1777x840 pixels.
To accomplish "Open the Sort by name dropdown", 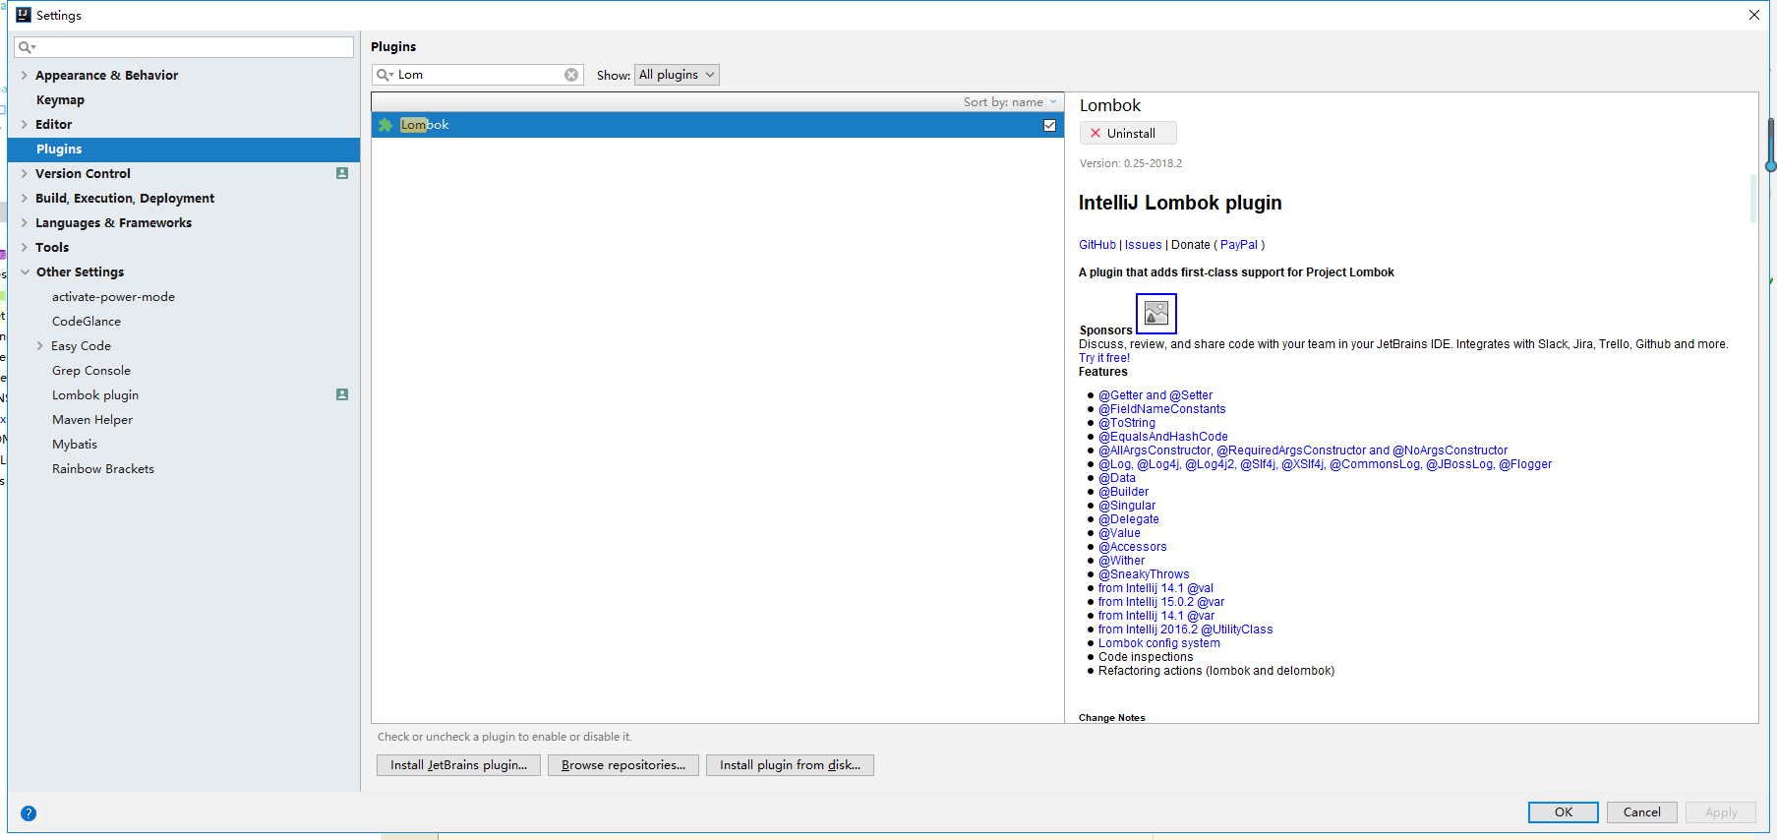I will tap(1010, 102).
